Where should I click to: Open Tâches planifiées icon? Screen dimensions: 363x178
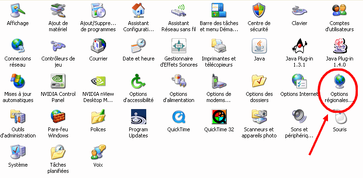coord(58,153)
